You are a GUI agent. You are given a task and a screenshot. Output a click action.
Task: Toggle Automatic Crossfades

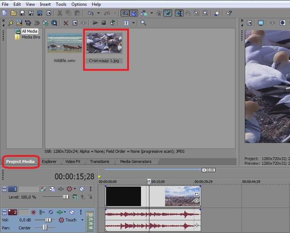[x=134, y=13]
